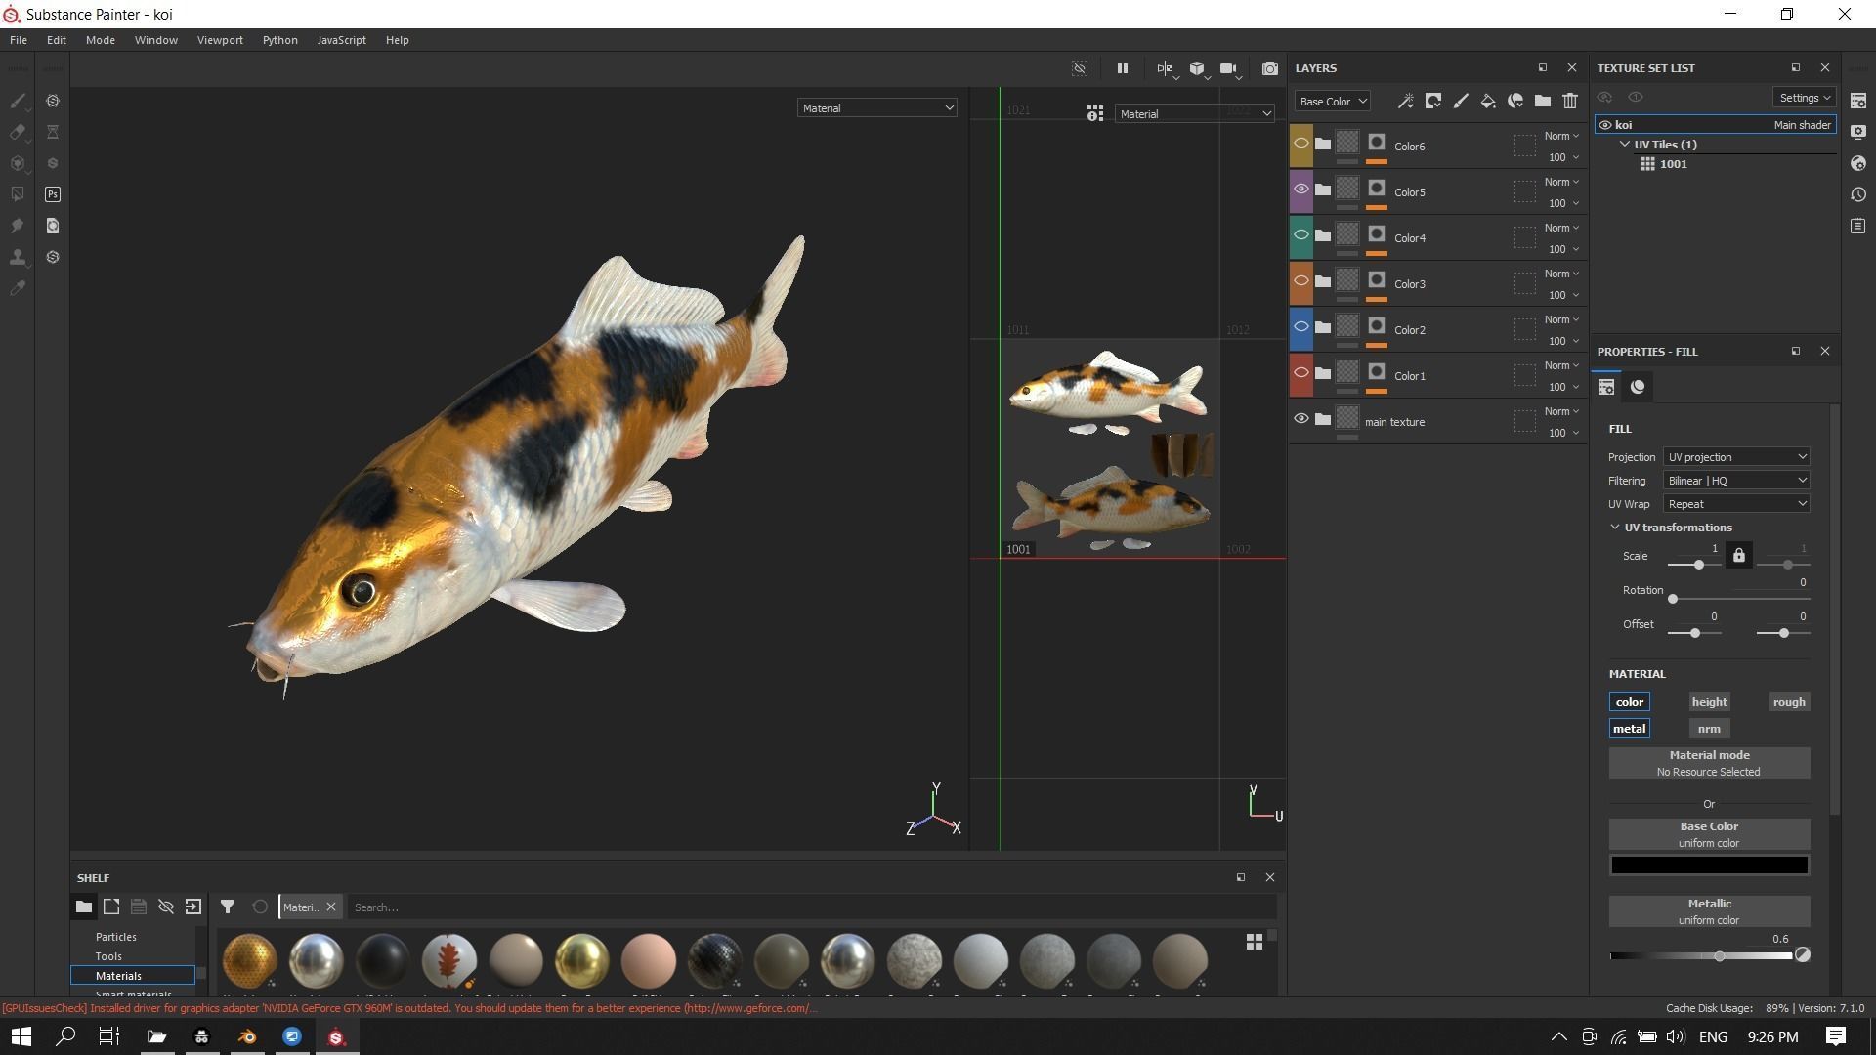1876x1055 pixels.
Task: Select the Clone stamp tool
Action: (18, 257)
